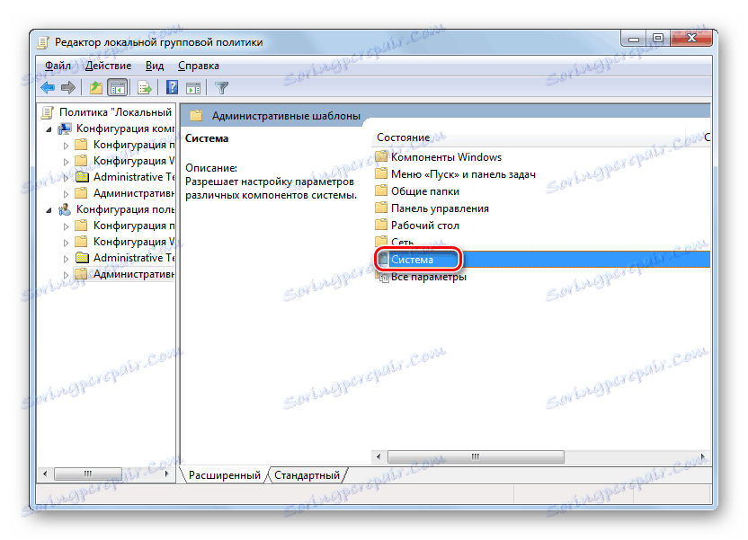Click left arrow of tree pane scrollbar
Image resolution: width=748 pixels, height=540 pixels.
click(45, 474)
